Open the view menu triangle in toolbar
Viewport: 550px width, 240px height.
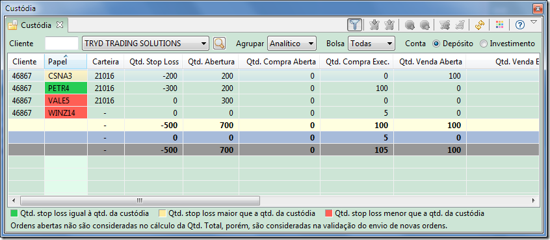pyautogui.click(x=534, y=22)
